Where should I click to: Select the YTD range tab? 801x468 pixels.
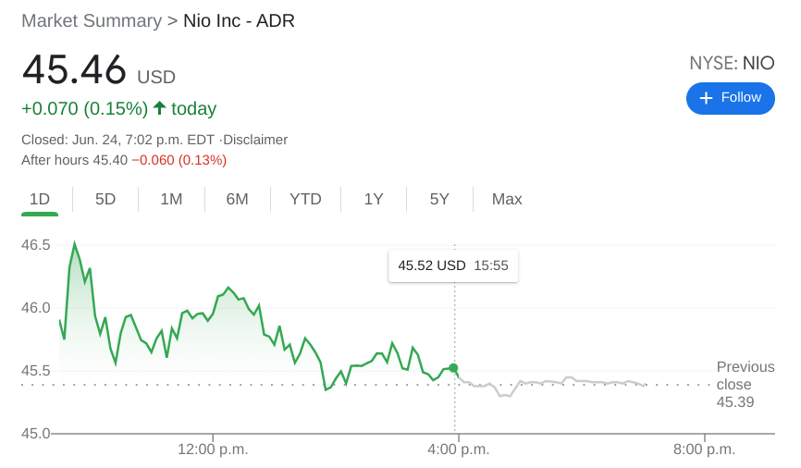[305, 199]
